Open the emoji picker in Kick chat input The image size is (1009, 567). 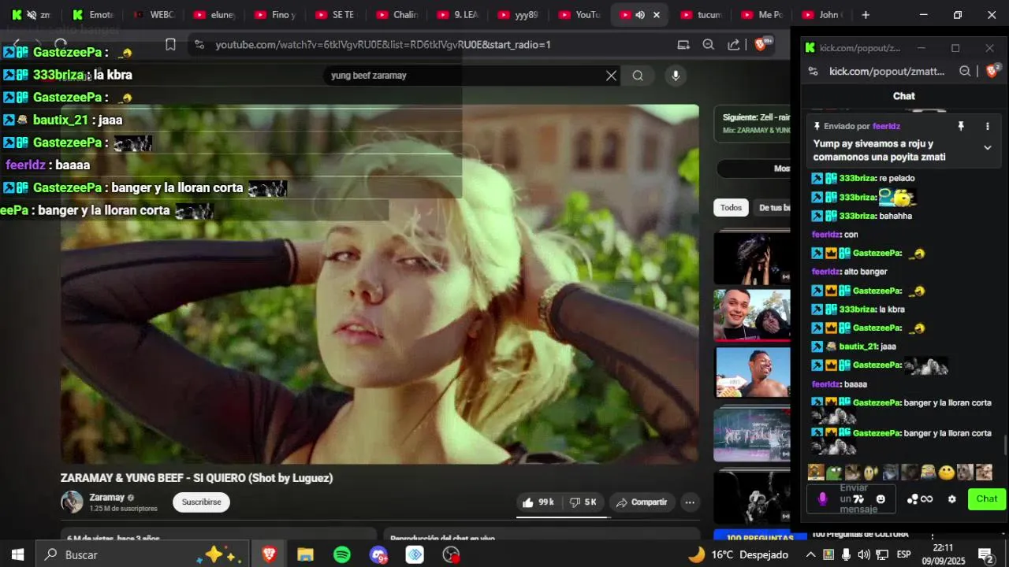click(881, 498)
